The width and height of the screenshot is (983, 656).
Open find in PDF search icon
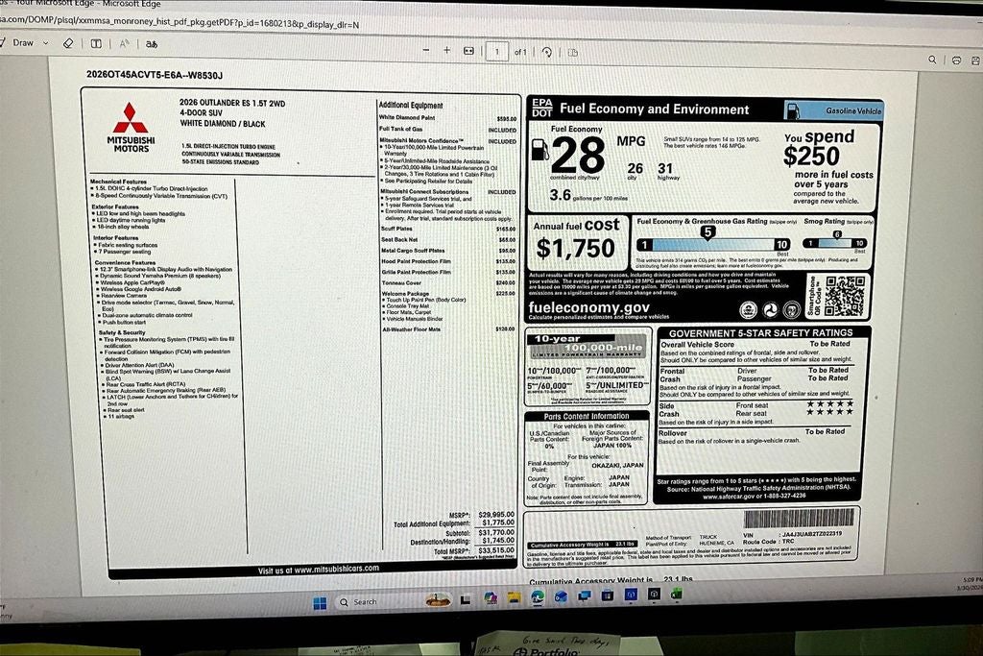point(931,61)
